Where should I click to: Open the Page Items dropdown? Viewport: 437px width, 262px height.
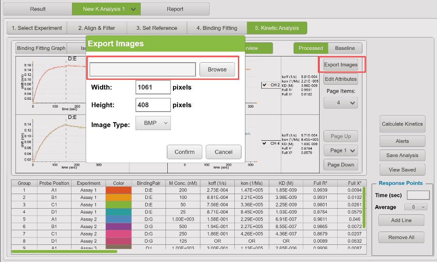(341, 103)
